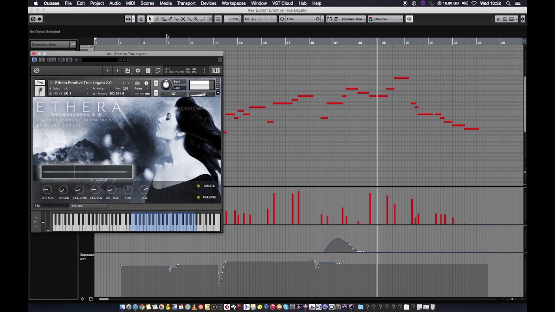
Task: Open the MIDI menu
Action: [x=131, y=3]
